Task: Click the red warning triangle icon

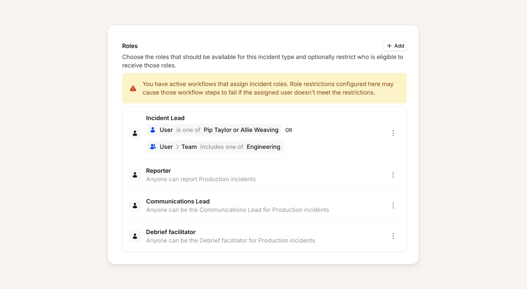Action: click(133, 88)
